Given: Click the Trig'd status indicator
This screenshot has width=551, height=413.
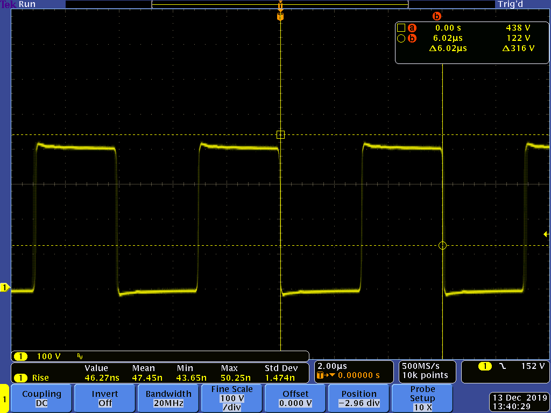Looking at the screenshot, I should pyautogui.click(x=510, y=4).
